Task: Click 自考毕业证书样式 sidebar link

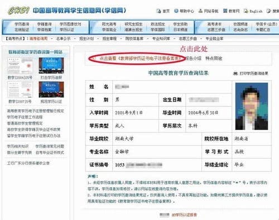Action: pyautogui.click(x=50, y=153)
